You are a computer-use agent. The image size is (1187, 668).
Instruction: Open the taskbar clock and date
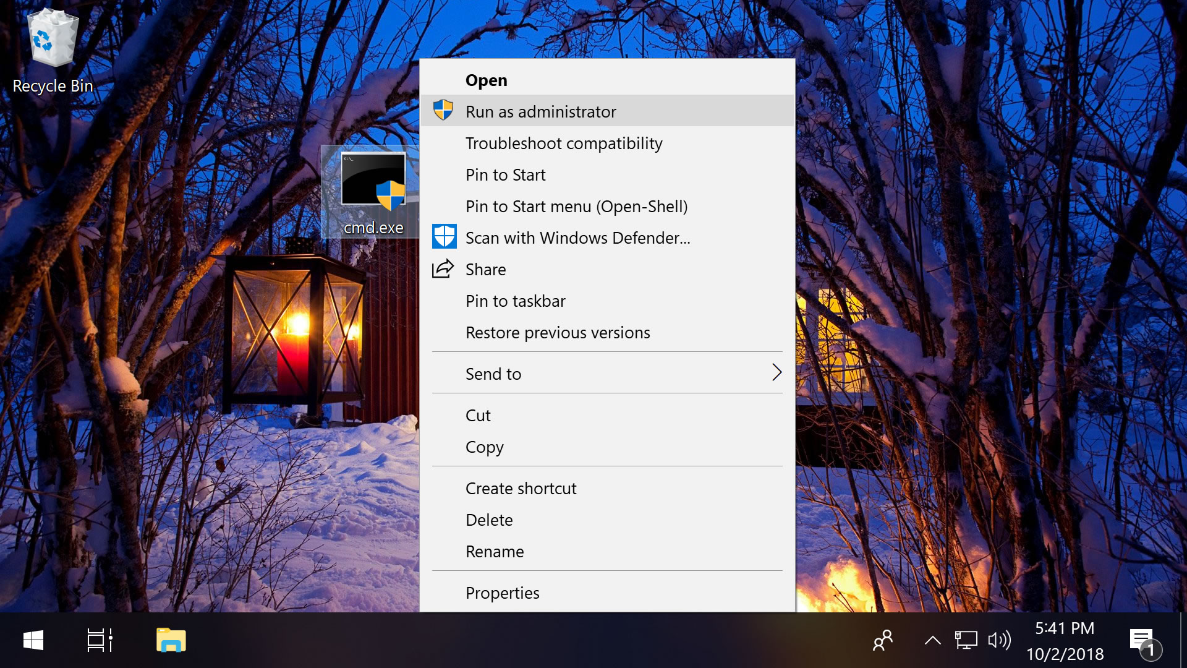(1065, 641)
